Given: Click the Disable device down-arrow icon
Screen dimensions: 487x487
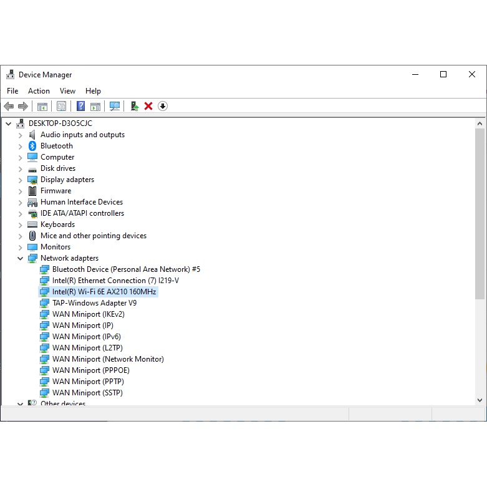Looking at the screenshot, I should click(x=163, y=106).
